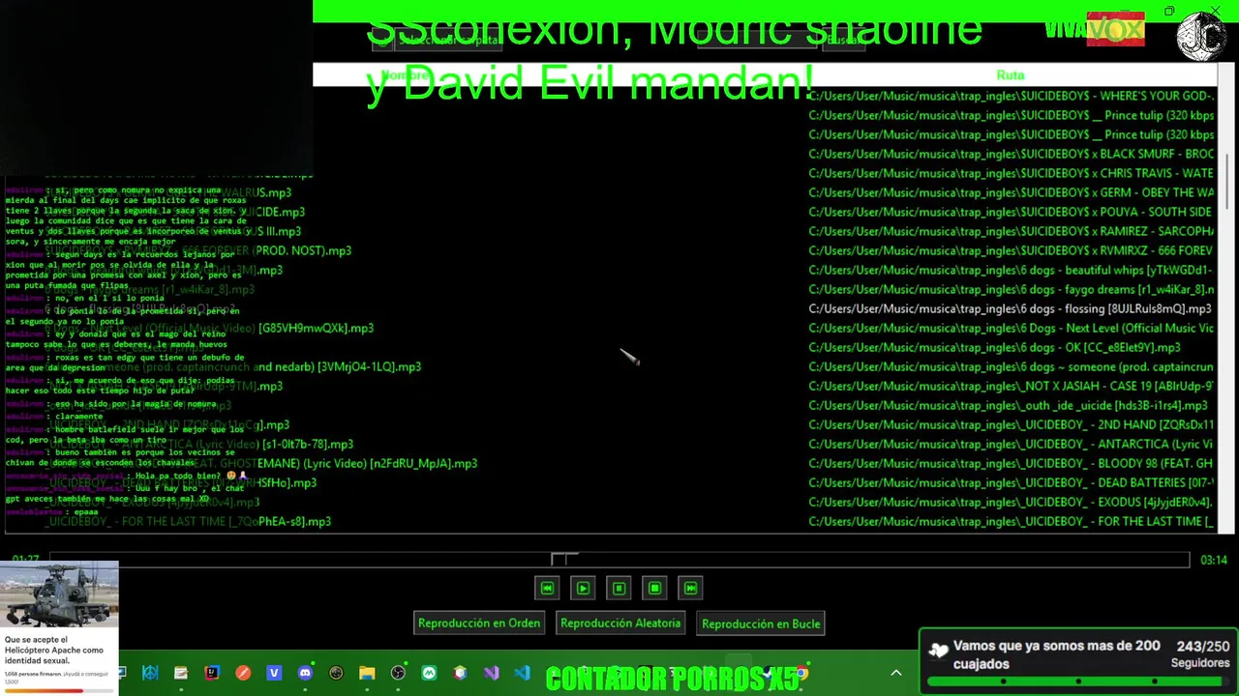
Task: Open purple Visual Studio taskbar icon
Action: tap(491, 673)
